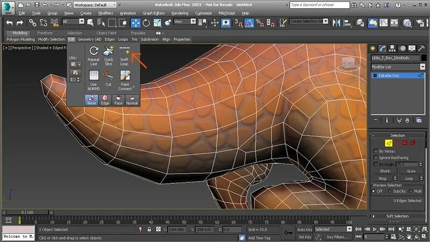Switch to the Freeform ribbon tab
Viewport: 430px width, 242px height.
(x=45, y=33)
